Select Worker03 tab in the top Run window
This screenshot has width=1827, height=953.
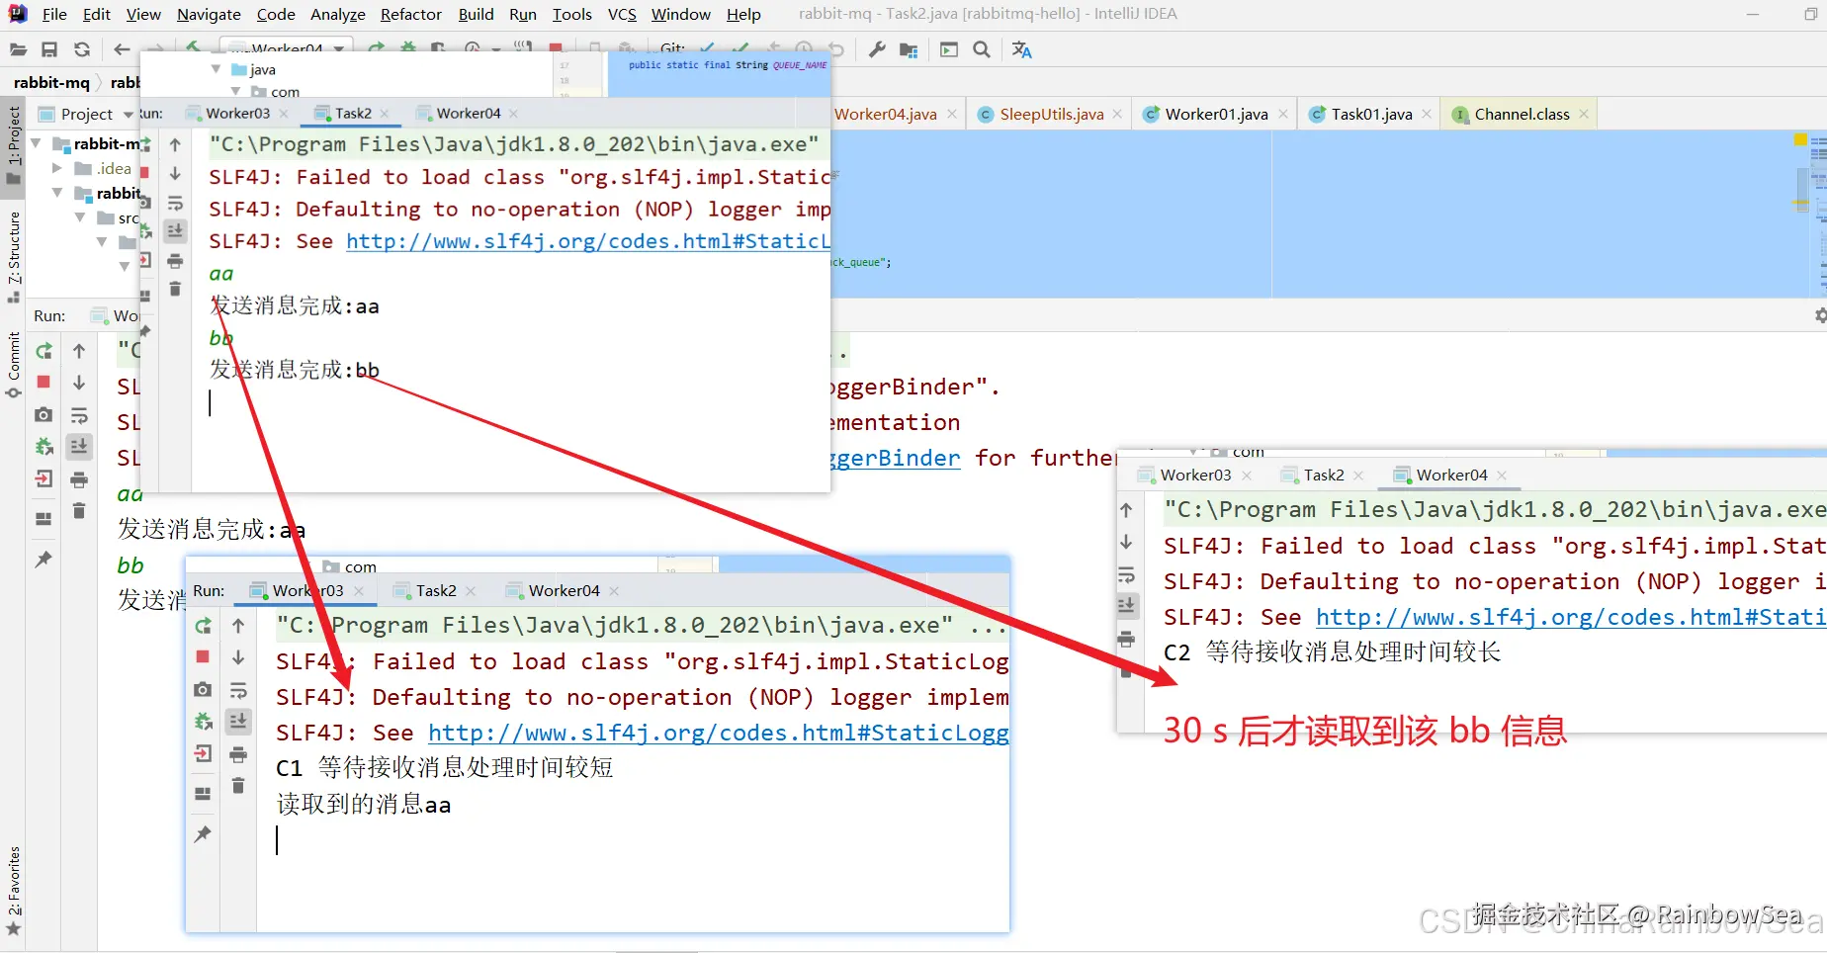click(x=237, y=114)
